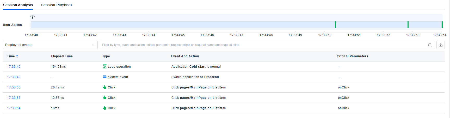This screenshot has width=450, height=118.
Task: Select the Session Analysis tab
Action: [18, 5]
